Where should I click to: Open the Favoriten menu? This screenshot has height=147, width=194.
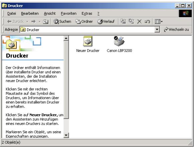69,13
